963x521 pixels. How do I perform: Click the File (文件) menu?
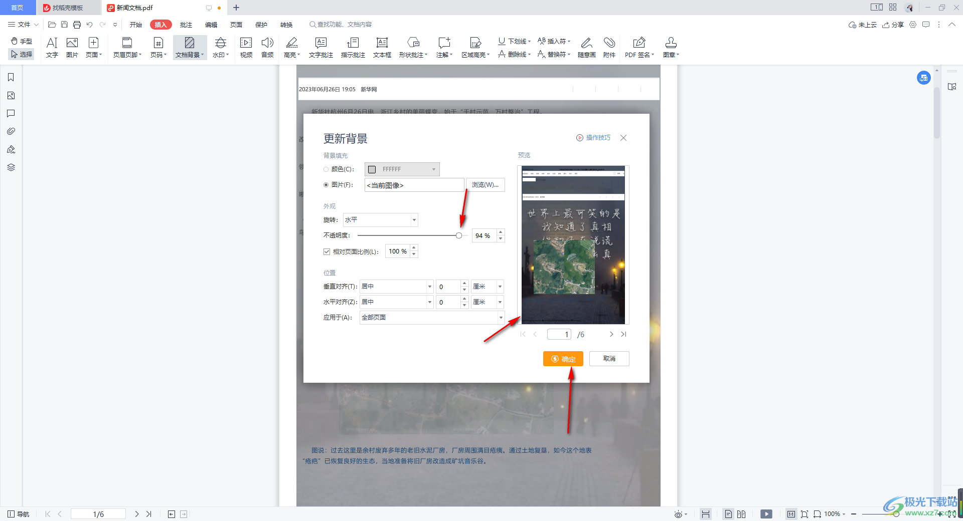(x=24, y=25)
